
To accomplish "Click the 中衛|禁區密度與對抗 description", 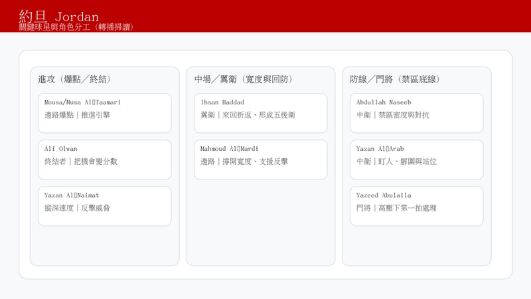I will coord(393,115).
